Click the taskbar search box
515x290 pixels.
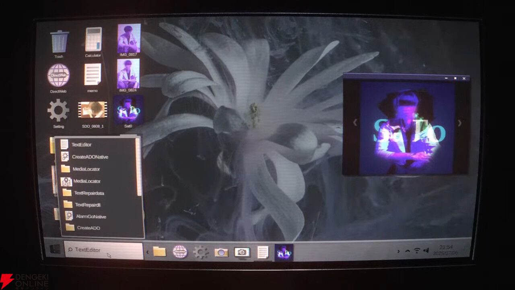[x=103, y=250]
